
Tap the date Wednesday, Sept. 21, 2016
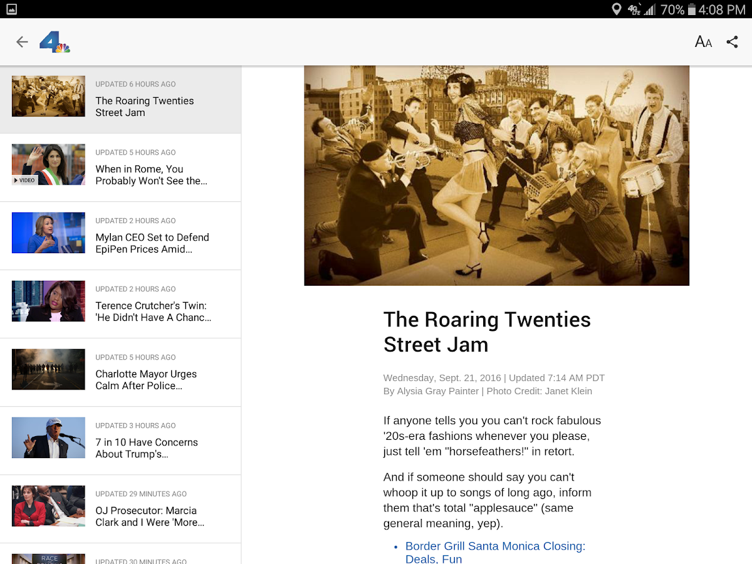(x=442, y=378)
